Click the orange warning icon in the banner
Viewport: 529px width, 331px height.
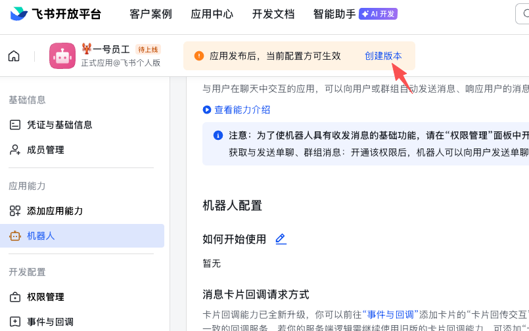click(199, 56)
